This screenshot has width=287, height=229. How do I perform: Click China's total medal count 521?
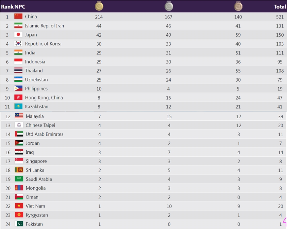(x=280, y=17)
